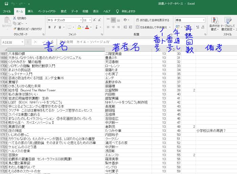Viewport: 237px width, 174px height.
Task: Open the underline style dropdown arrow
Action: coord(64,27)
